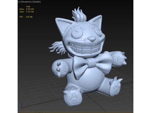
Task: Click the Polys count value 9 474 328
Action: click(x=30, y=9)
